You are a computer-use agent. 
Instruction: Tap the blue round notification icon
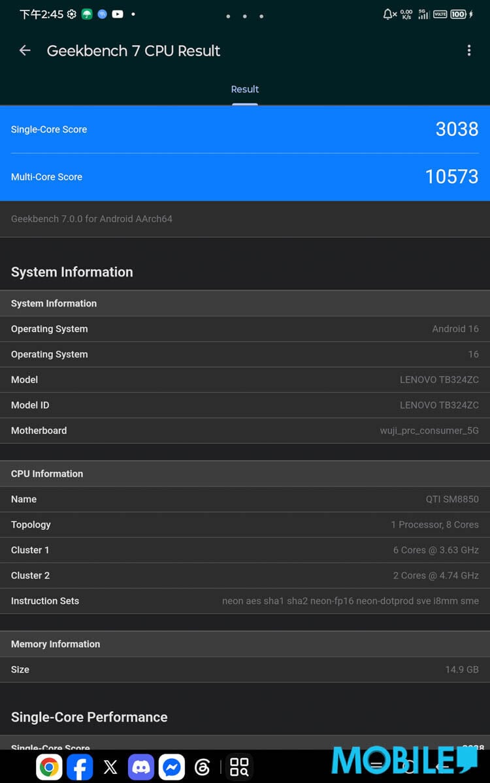(103, 14)
